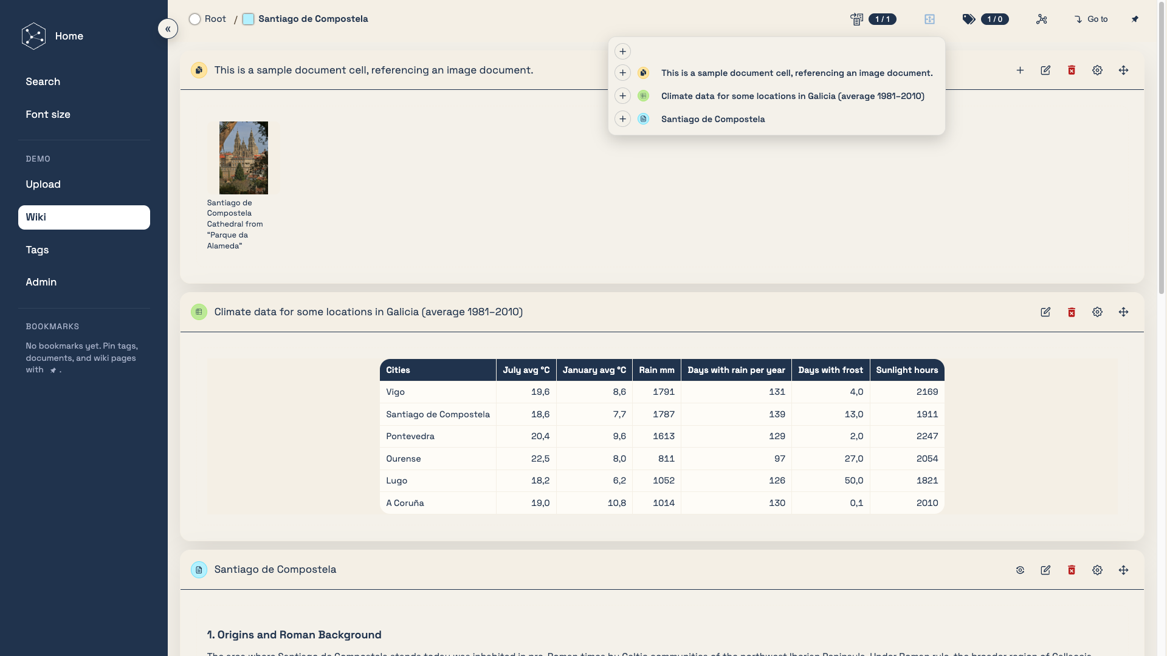Select the Root radio circle in breadcrumb

(x=194, y=19)
